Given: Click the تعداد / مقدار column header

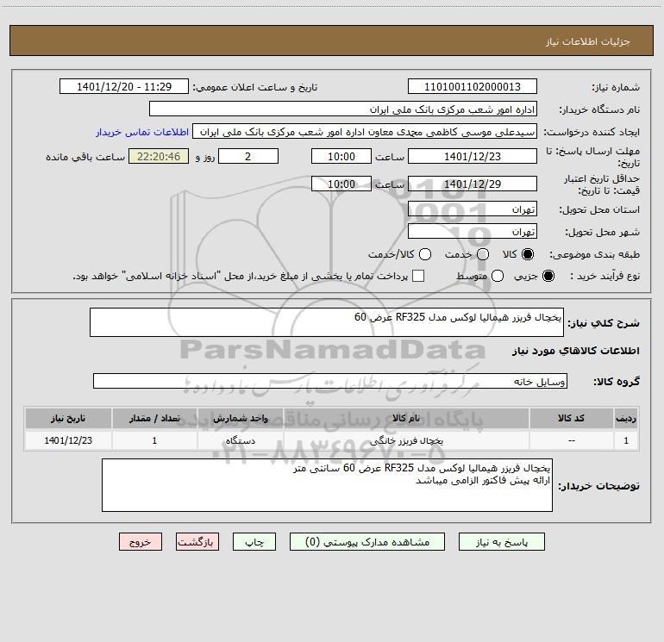Looking at the screenshot, I should [154, 418].
